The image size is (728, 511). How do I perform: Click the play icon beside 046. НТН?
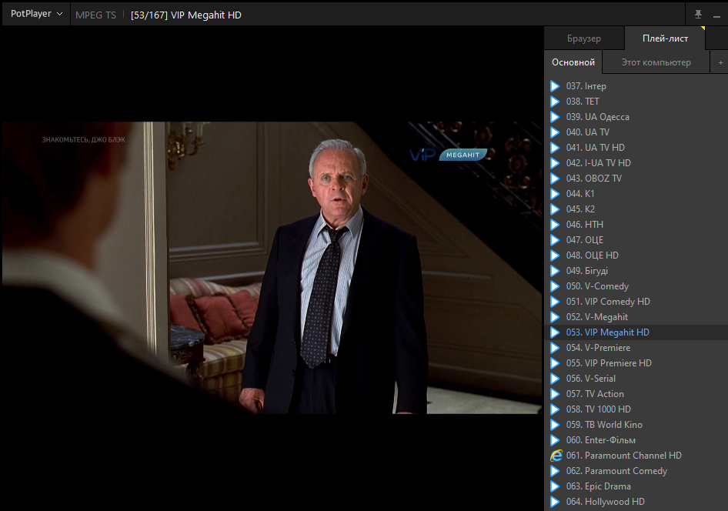click(555, 225)
